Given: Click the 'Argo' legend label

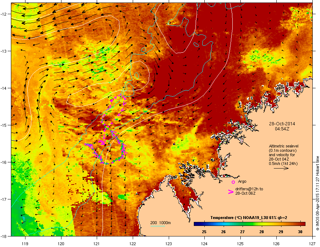Looking at the screenshot, I should click(242, 181).
